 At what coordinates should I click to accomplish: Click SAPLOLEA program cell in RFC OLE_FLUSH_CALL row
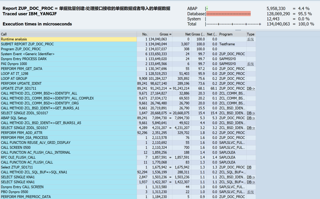[227, 158]
